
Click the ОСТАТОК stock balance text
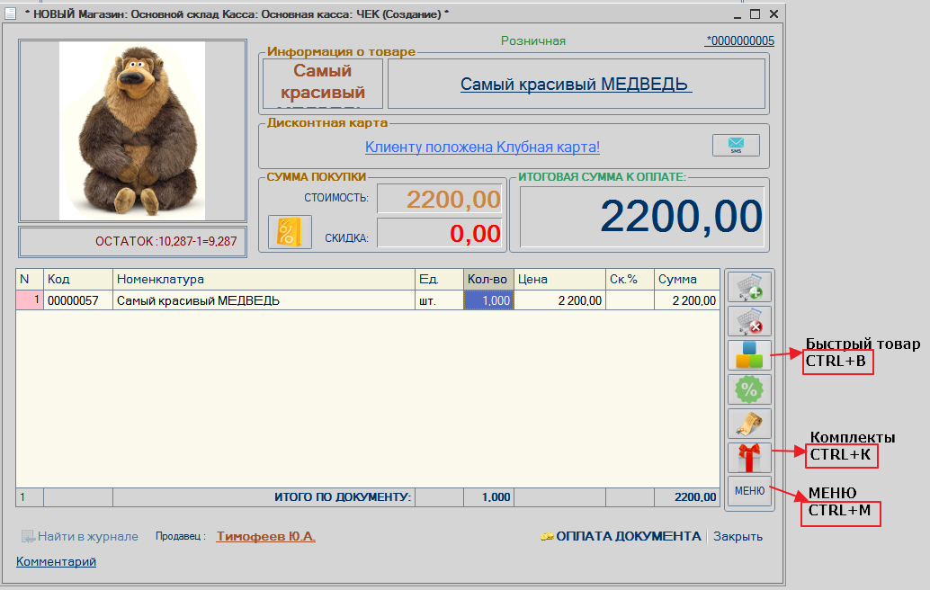166,241
